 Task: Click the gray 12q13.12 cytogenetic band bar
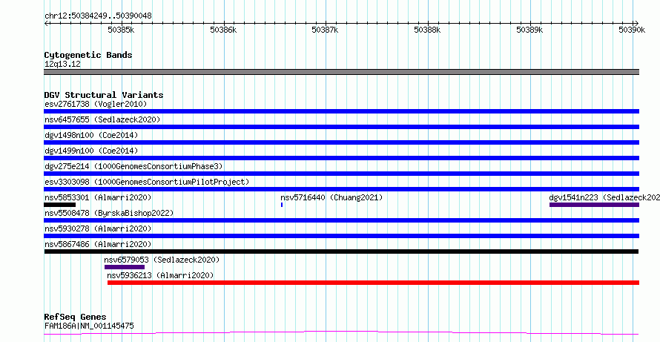click(341, 72)
